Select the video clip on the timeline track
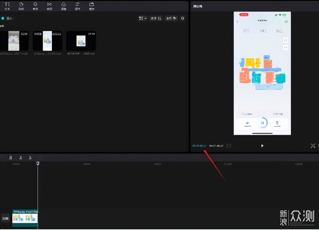This screenshot has width=319, height=230. (25, 218)
